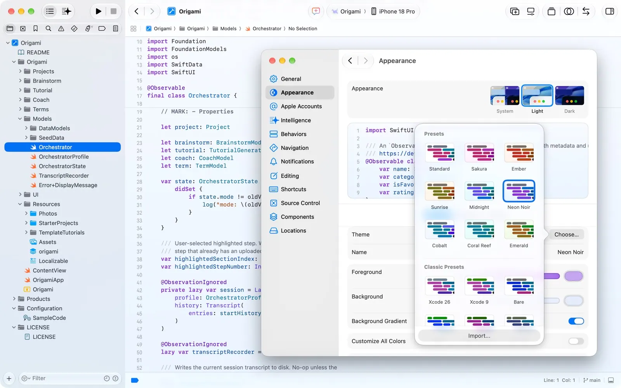621x388 pixels.
Task: Toggle debug area icon in status bar
Action: [611, 380]
